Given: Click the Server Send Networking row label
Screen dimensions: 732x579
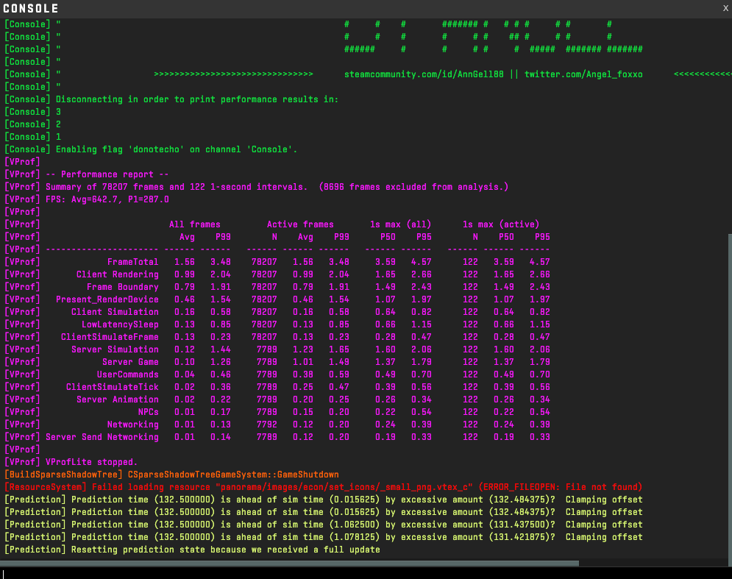Looking at the screenshot, I should pyautogui.click(x=102, y=437).
